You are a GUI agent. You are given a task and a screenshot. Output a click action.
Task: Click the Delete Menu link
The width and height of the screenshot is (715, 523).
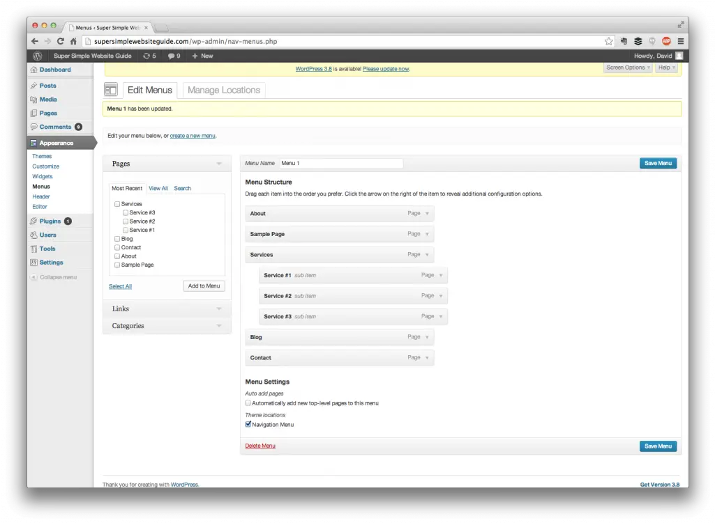[x=260, y=446]
